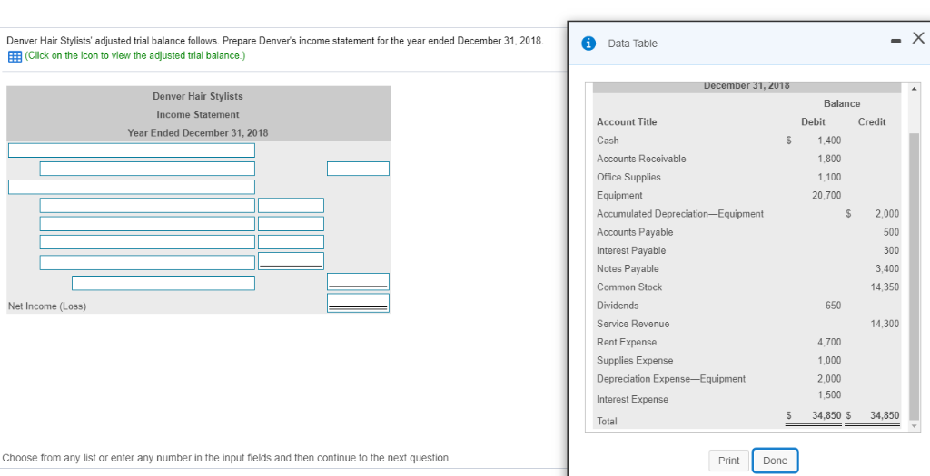Click the 'Debit' column header

pos(813,122)
